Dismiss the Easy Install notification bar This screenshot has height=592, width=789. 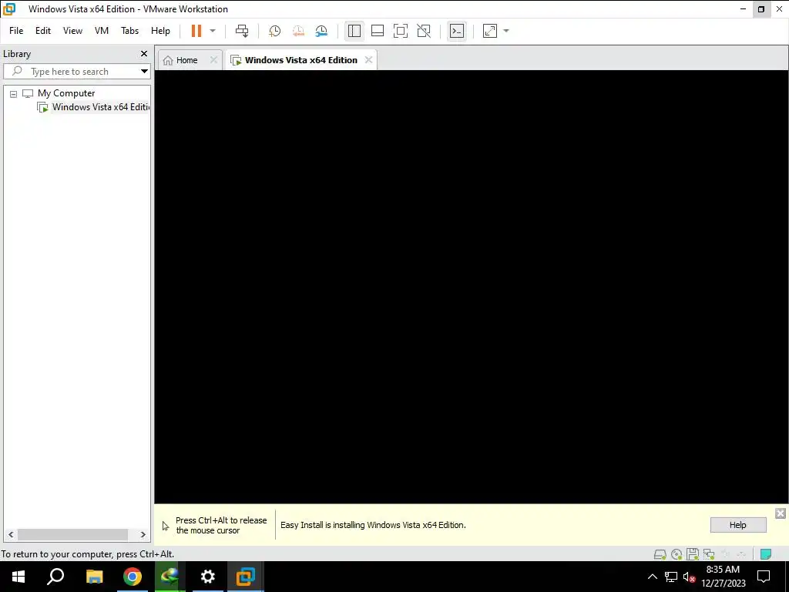point(780,513)
